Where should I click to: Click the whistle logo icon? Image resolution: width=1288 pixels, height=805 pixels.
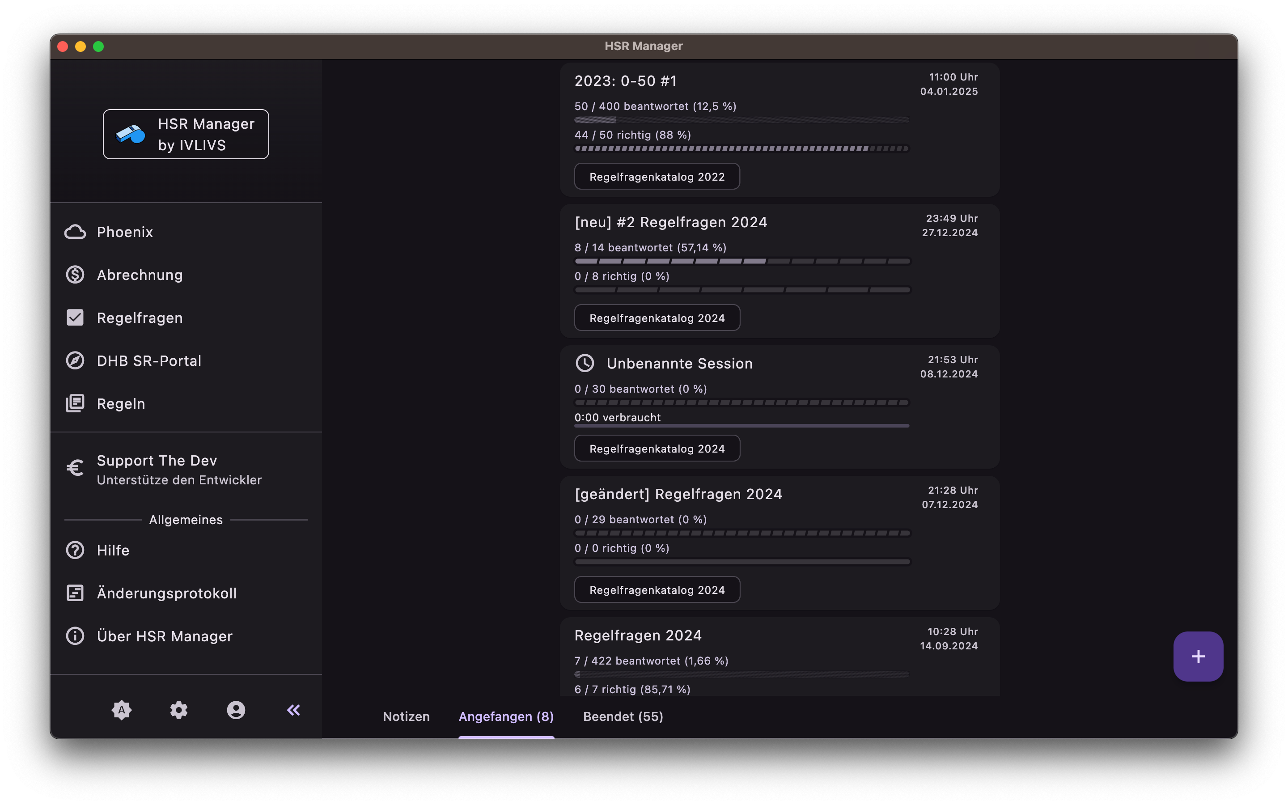tap(131, 134)
